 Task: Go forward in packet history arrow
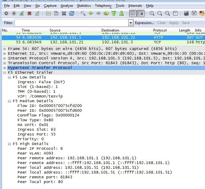(x=98, y=13)
